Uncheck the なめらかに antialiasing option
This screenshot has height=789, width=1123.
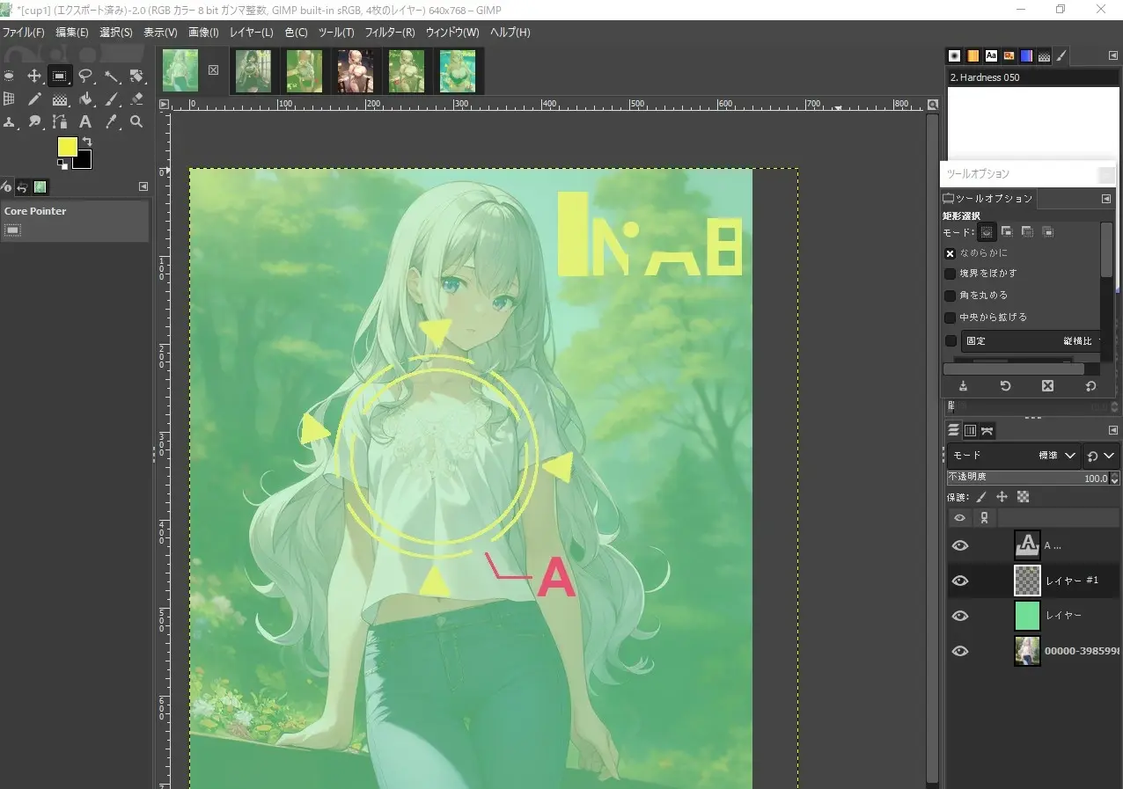950,252
